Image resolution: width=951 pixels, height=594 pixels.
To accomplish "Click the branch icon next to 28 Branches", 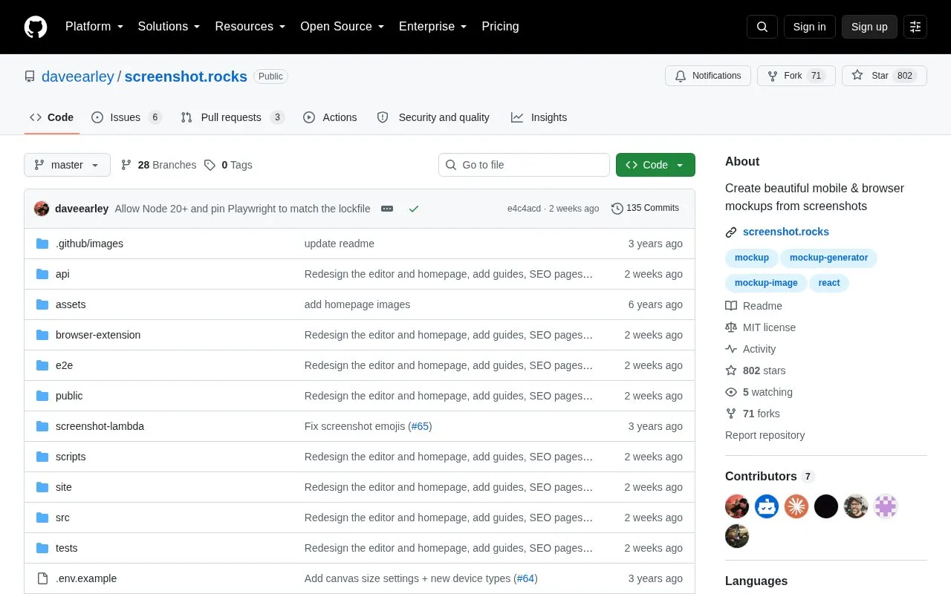I will [x=126, y=165].
